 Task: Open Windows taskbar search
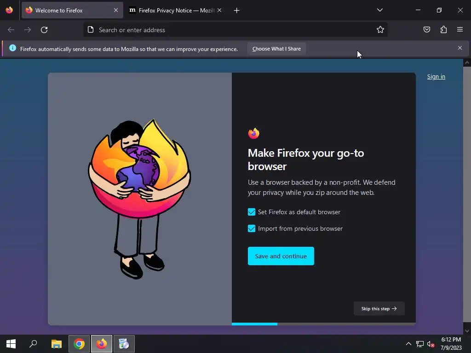pyautogui.click(x=33, y=344)
